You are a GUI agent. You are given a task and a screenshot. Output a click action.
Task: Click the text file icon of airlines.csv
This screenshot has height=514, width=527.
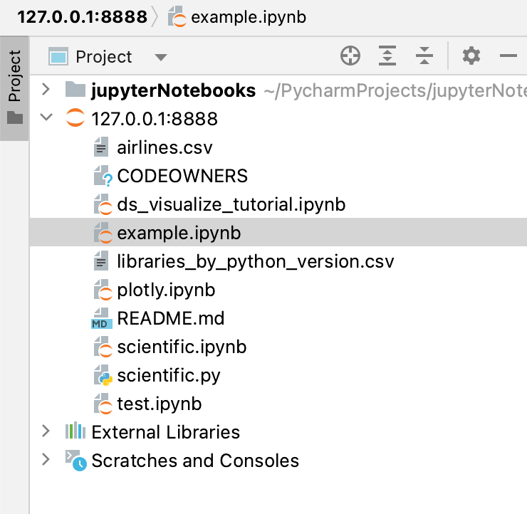pyautogui.click(x=101, y=147)
